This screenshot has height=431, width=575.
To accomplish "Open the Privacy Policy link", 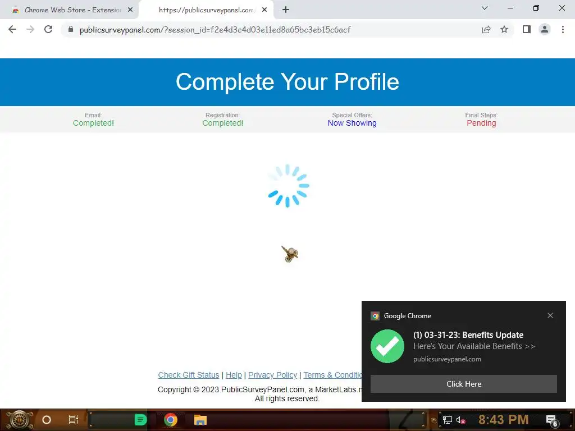I will pyautogui.click(x=272, y=375).
